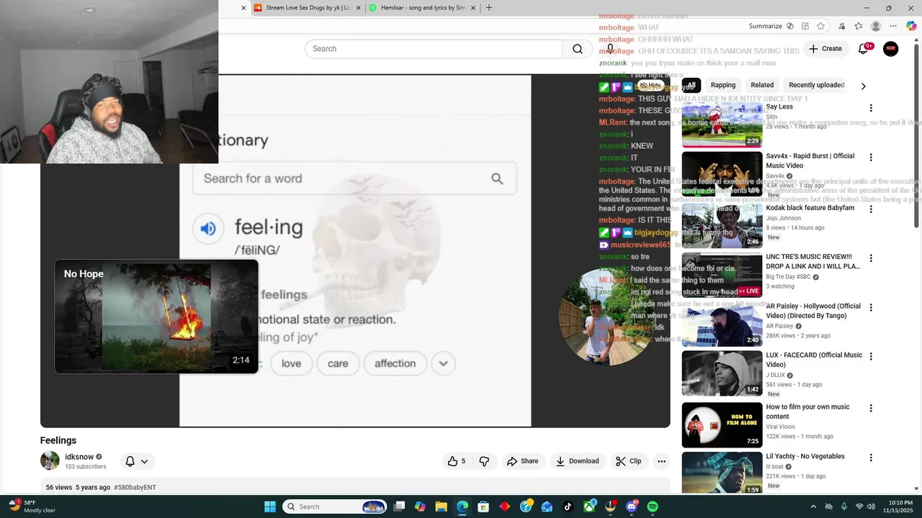
Task: Click the YouTube search magnifier button
Action: (x=578, y=49)
